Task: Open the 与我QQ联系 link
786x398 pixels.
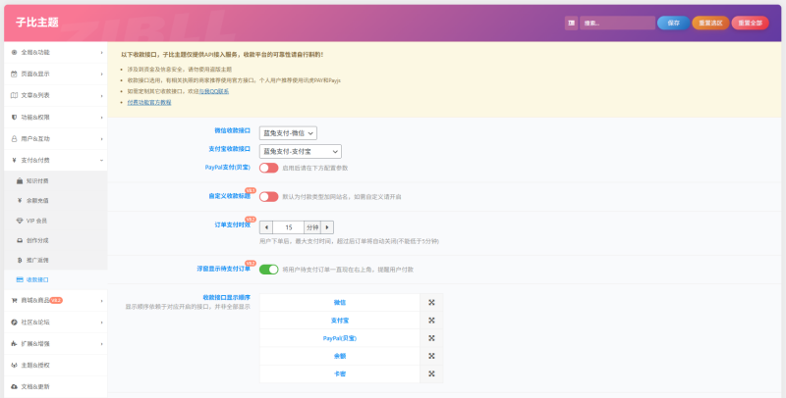Action: click(x=214, y=91)
